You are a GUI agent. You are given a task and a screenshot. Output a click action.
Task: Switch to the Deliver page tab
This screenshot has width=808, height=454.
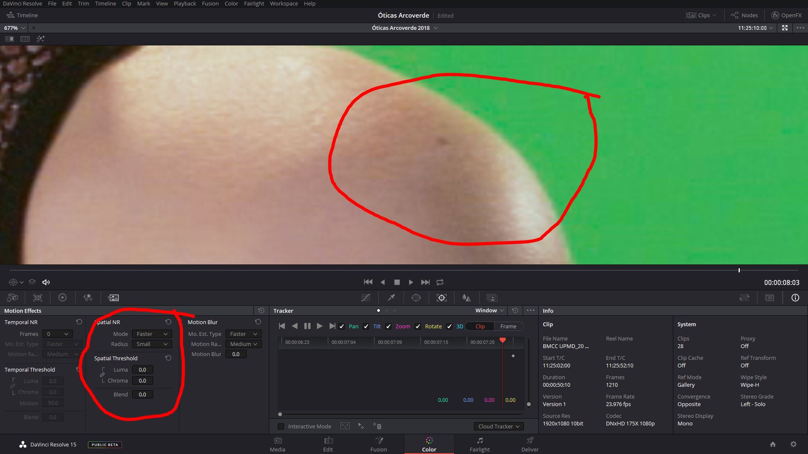[x=530, y=444]
